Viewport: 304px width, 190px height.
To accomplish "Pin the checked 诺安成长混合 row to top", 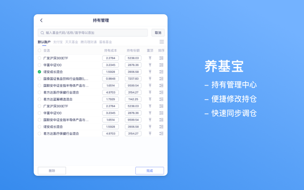I will point(150,72).
